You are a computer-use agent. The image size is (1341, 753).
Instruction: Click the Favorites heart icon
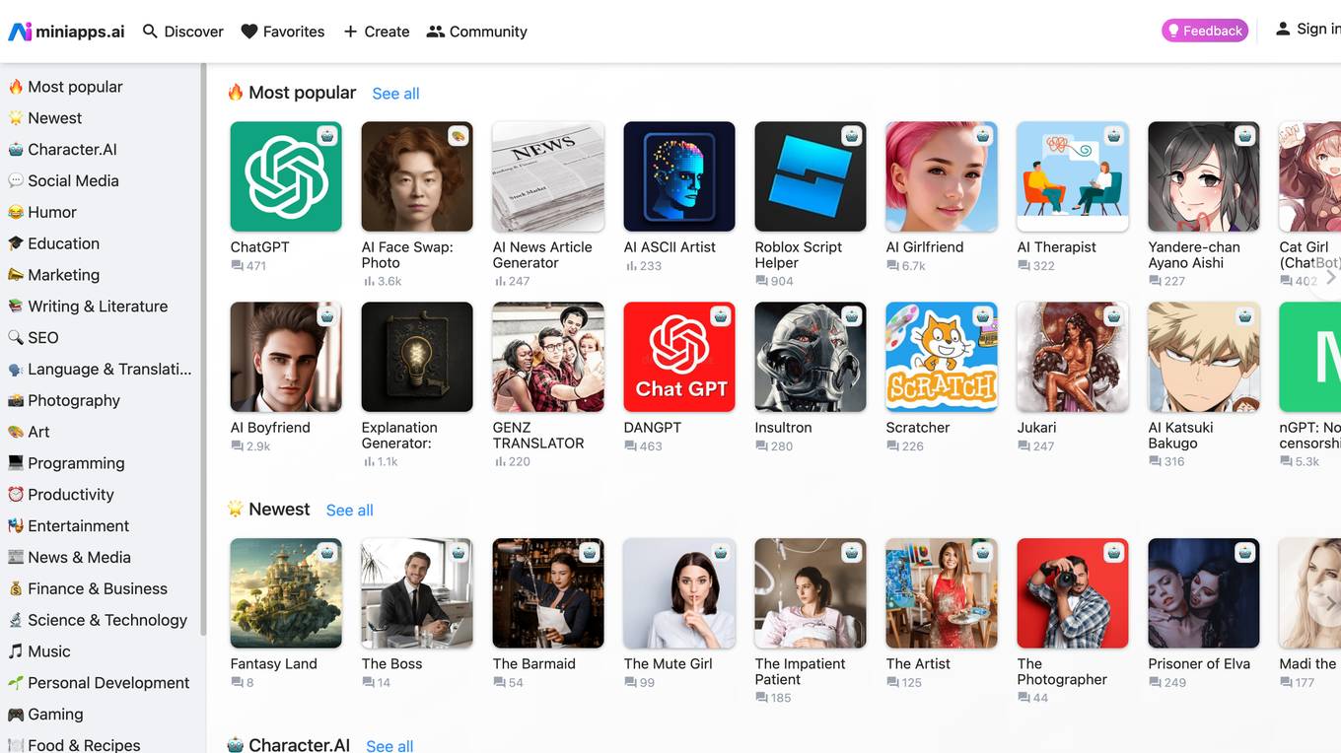pyautogui.click(x=249, y=32)
